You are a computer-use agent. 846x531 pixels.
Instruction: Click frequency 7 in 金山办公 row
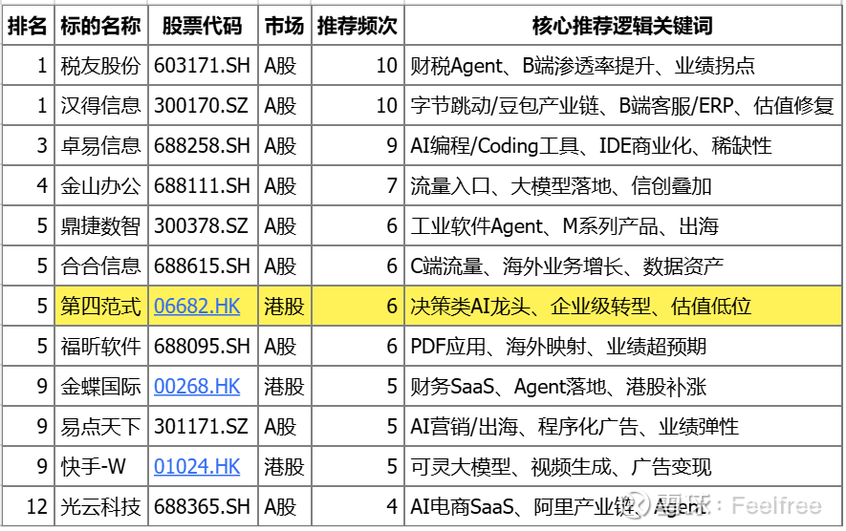(x=358, y=185)
